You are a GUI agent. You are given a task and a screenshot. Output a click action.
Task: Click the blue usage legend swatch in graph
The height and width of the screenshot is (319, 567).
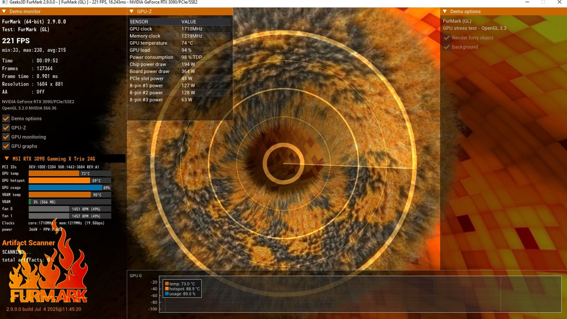pos(167,294)
